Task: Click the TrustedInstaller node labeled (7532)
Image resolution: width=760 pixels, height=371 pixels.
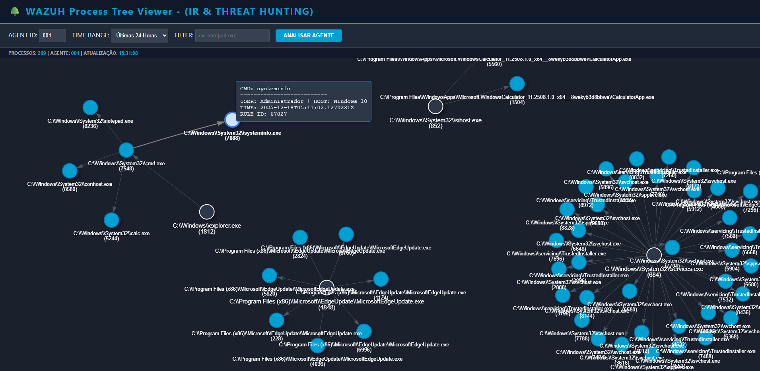Action: 725,281
